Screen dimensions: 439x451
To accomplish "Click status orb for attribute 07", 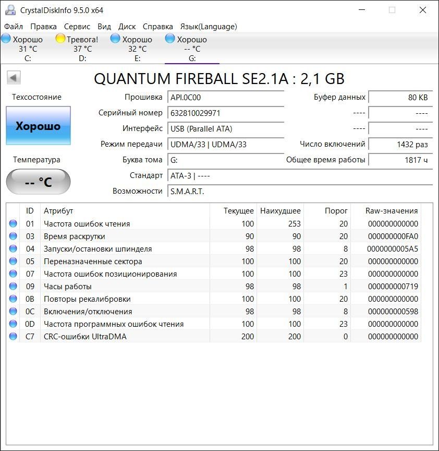I will click(x=13, y=274).
